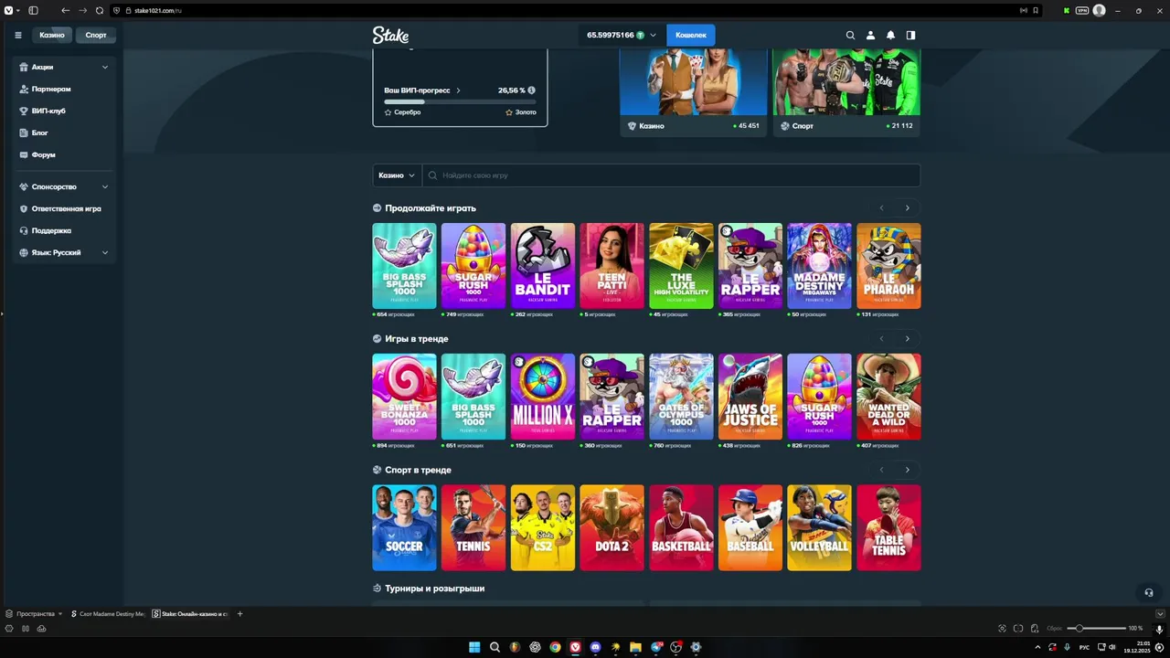Next items in Спорт в тренде carousel
The image size is (1170, 658).
pos(907,470)
